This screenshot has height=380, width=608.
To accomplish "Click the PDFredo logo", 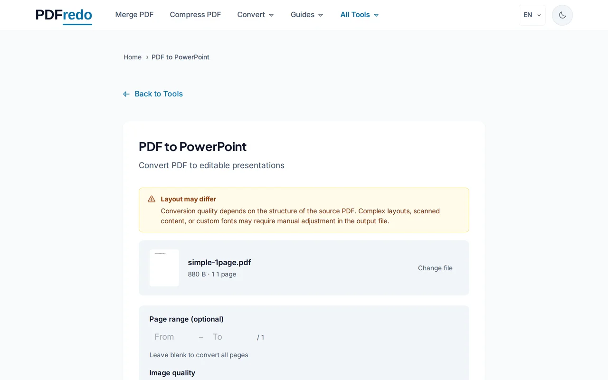I will point(63,15).
